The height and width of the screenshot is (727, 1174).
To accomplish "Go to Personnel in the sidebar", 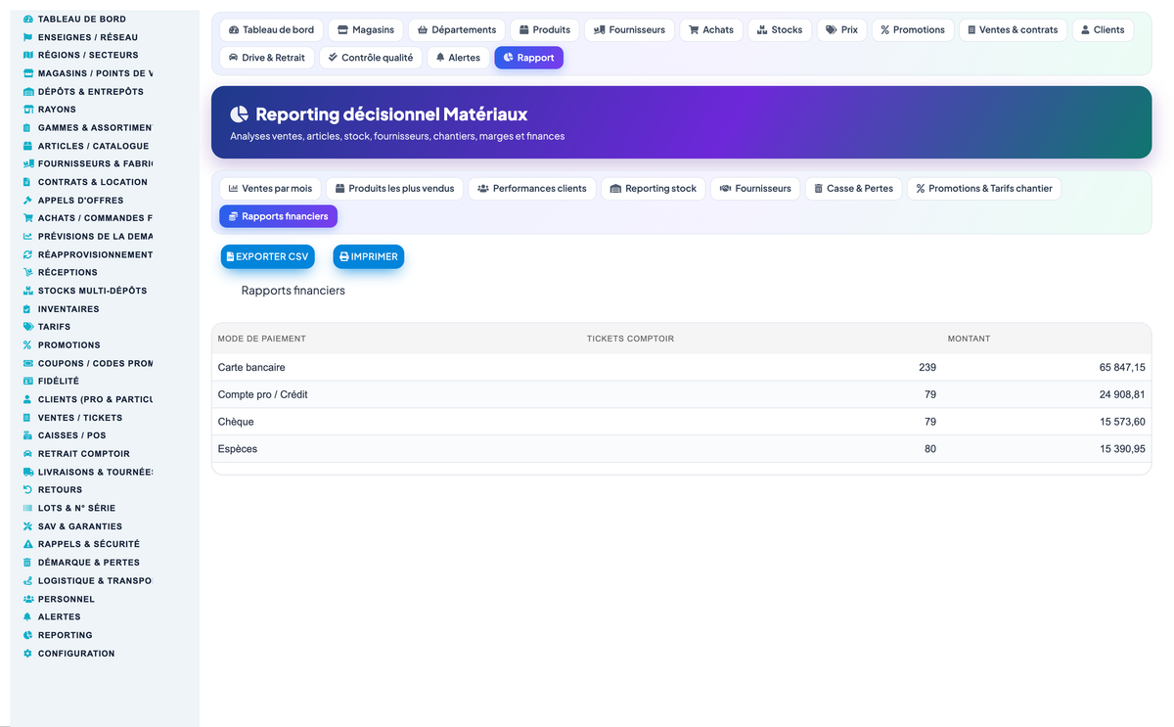I will [67, 599].
